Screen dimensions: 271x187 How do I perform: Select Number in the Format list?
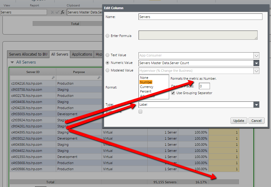(x=146, y=82)
